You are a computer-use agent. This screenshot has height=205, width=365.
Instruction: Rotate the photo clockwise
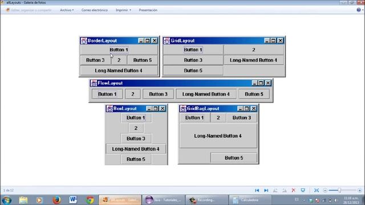point(285,190)
